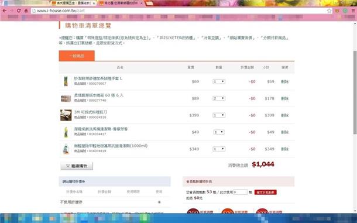Click the $349 cleaner bottle thumbnail

pyautogui.click(x=66, y=149)
